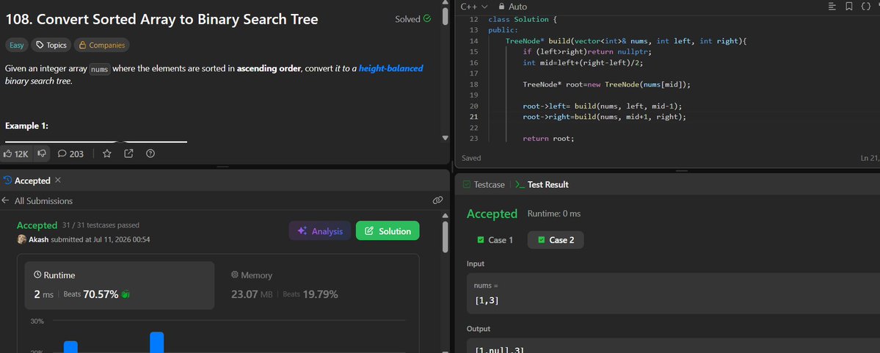Switch to the Testcase tab
Screen dimensions: 880x353
(484, 184)
